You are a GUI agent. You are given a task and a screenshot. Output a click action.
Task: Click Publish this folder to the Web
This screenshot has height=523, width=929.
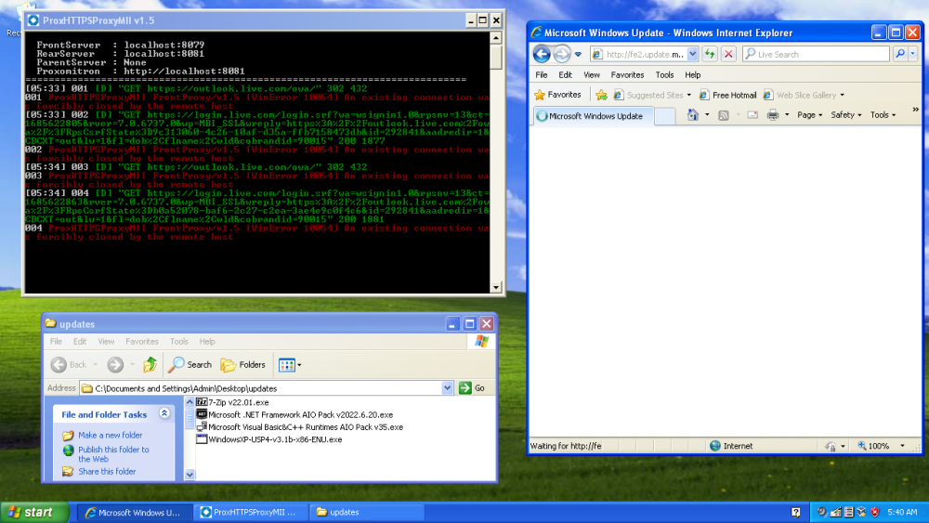(x=113, y=454)
